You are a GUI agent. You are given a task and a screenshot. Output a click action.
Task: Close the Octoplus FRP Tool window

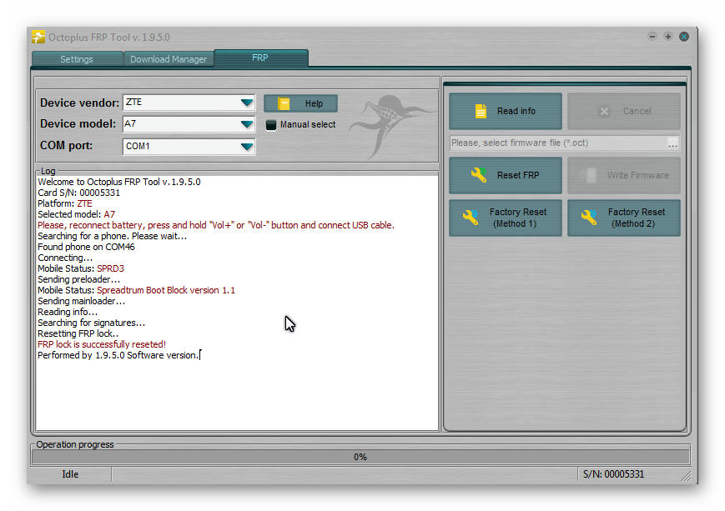click(684, 37)
